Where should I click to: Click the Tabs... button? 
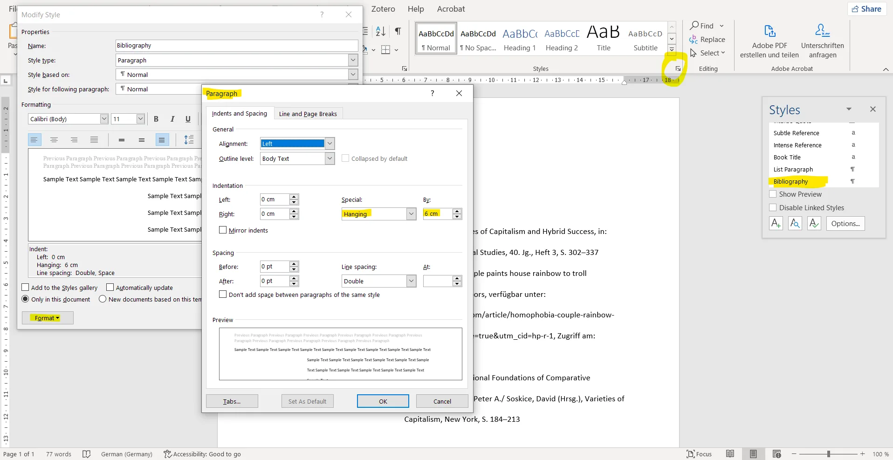click(232, 401)
